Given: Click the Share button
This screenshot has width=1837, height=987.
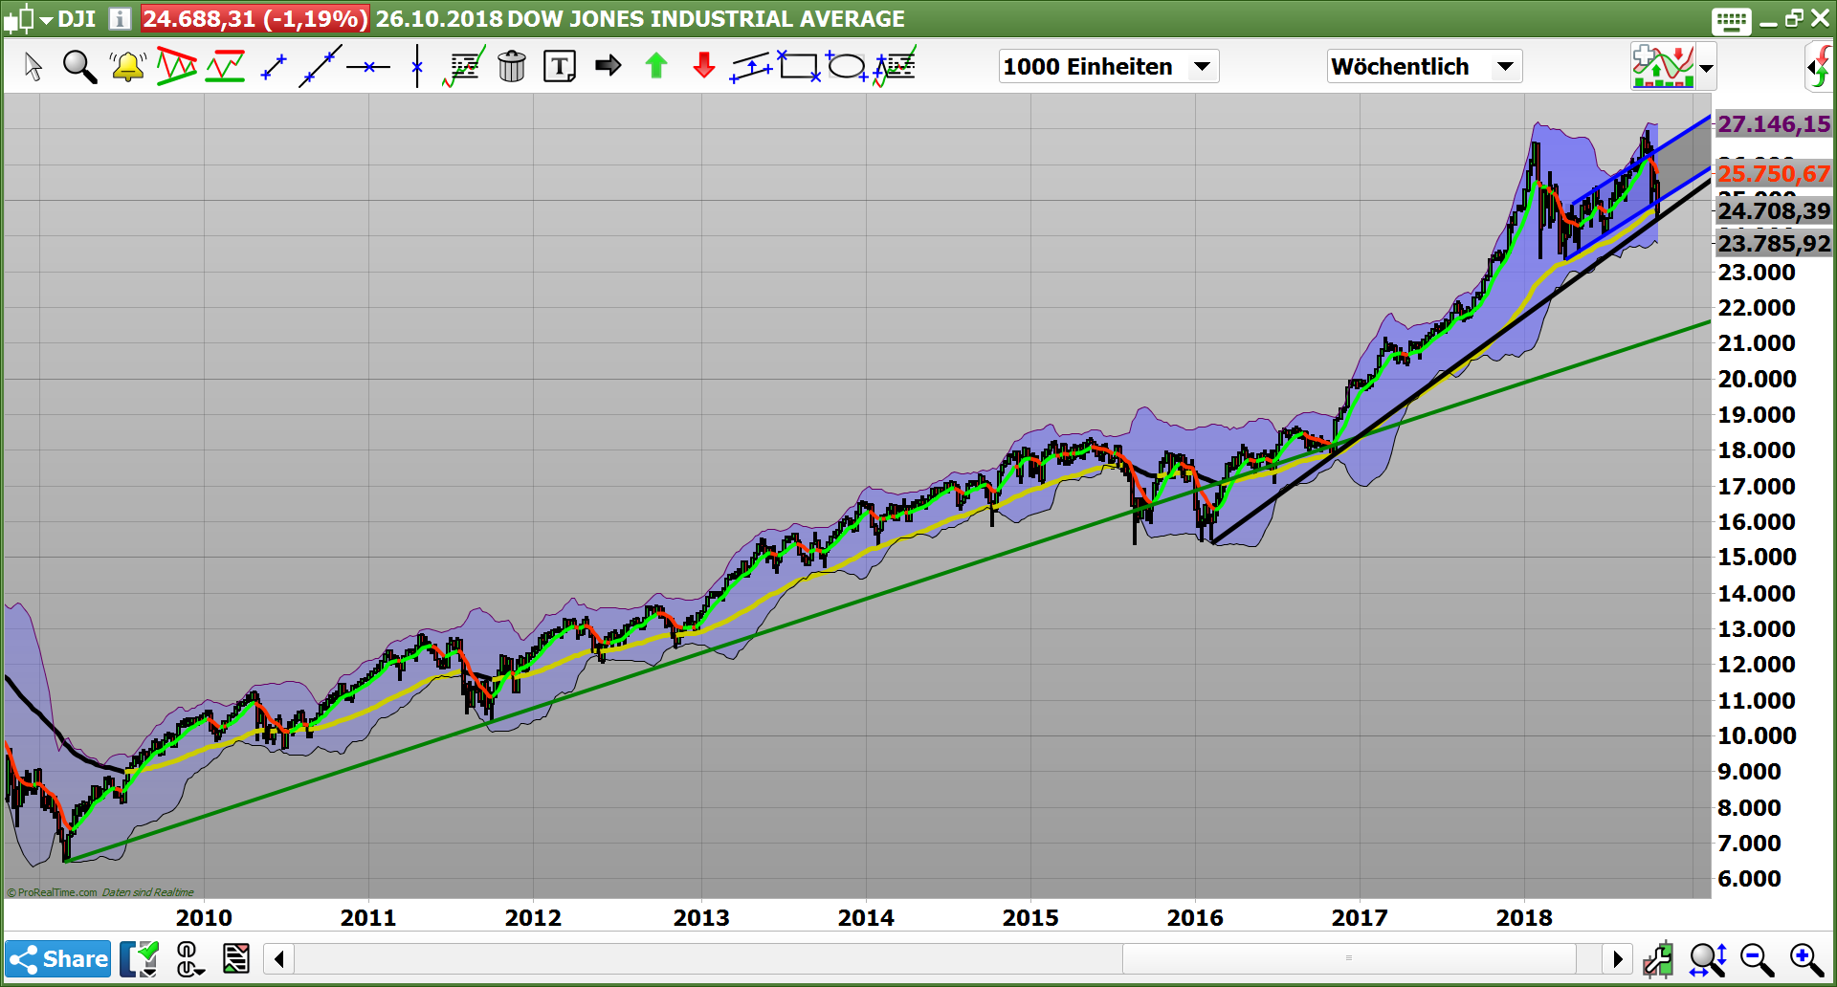Looking at the screenshot, I should (58, 958).
